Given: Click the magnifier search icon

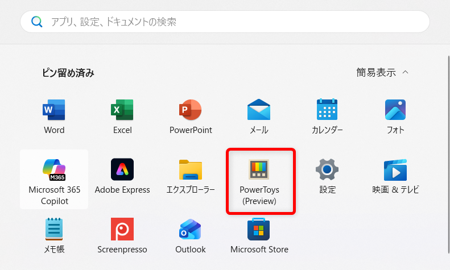Looking at the screenshot, I should [37, 22].
